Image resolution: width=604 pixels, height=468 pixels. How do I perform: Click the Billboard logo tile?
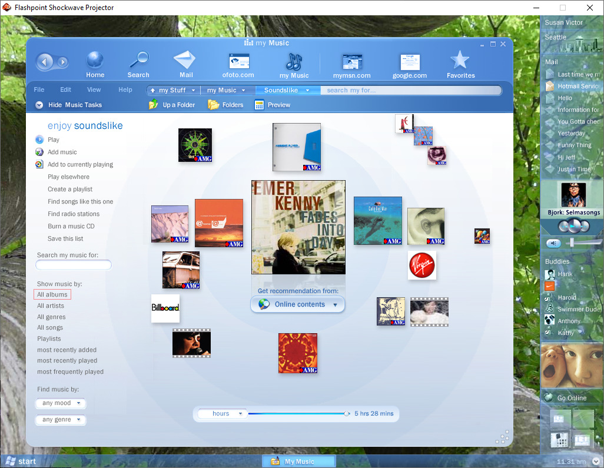click(x=165, y=308)
